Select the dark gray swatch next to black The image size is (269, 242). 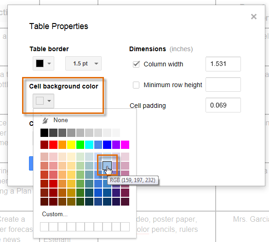pyautogui.click(x=53, y=133)
